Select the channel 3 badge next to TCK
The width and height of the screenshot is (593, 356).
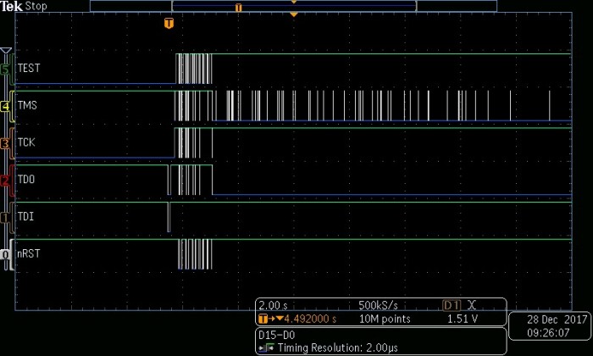(x=5, y=143)
